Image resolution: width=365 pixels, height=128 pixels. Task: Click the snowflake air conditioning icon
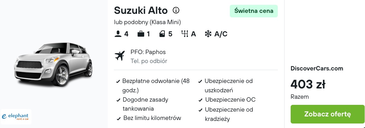(208, 34)
